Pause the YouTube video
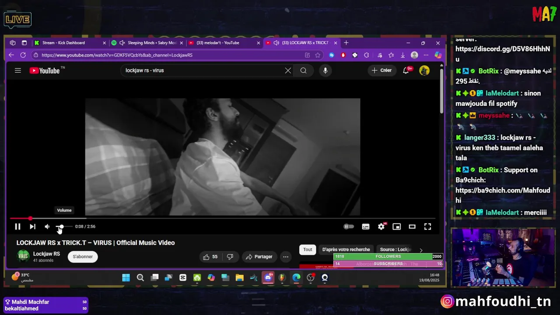The width and height of the screenshot is (560, 315). point(17,227)
